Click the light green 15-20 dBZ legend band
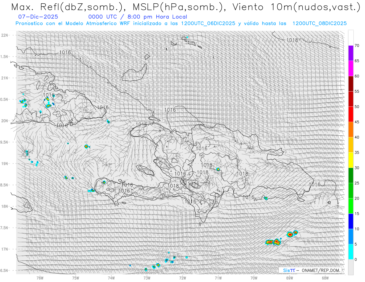The height and width of the screenshot is (282, 365). 351,206
